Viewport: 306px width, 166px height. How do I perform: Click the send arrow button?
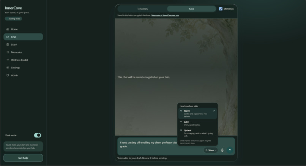pyautogui.click(x=230, y=150)
